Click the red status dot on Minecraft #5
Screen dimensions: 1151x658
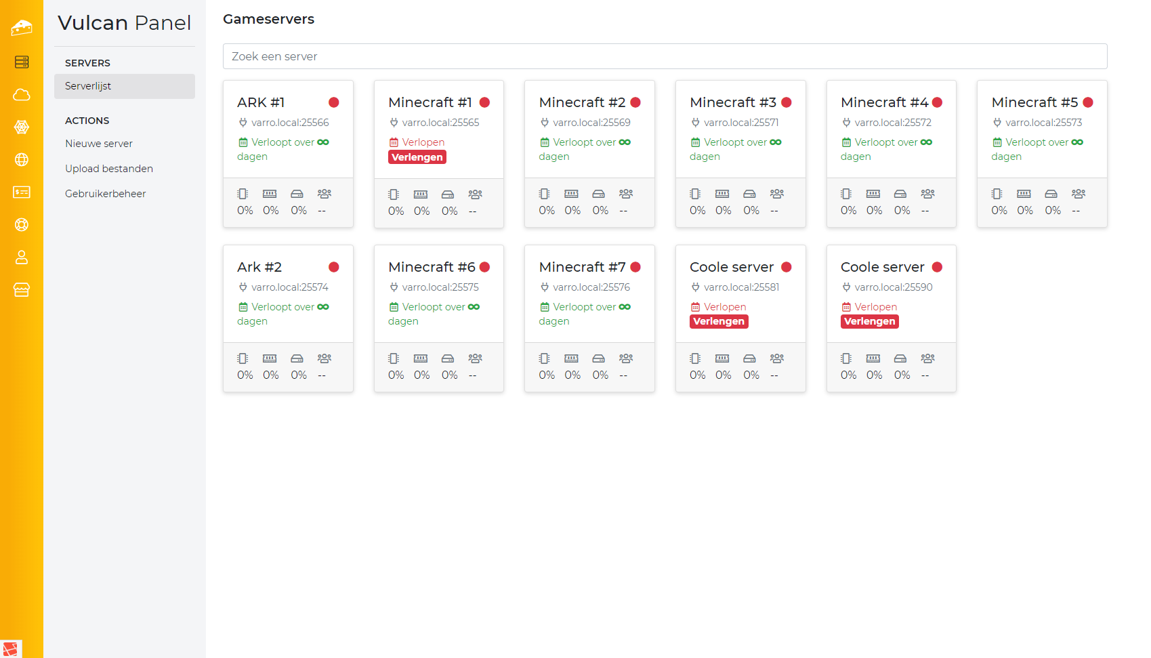coord(1088,102)
